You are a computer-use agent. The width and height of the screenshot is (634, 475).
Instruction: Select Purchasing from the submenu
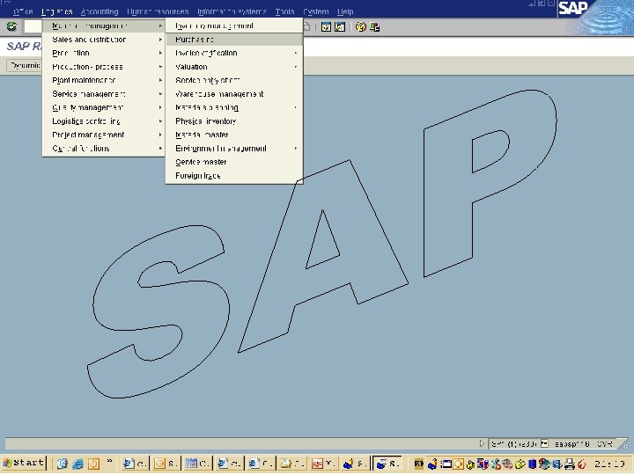click(x=195, y=40)
